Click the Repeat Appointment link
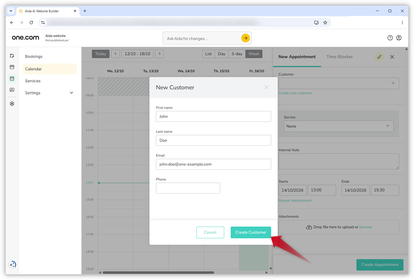Image resolution: width=414 pixels, height=280 pixels. (x=295, y=201)
